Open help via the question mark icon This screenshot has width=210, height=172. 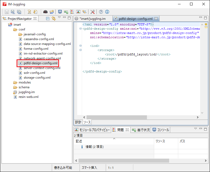(x=101, y=12)
